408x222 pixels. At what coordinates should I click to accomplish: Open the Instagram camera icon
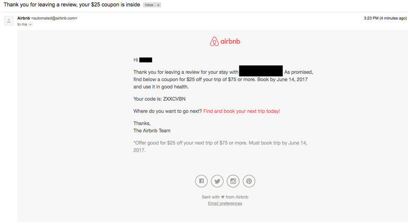[x=233, y=181]
